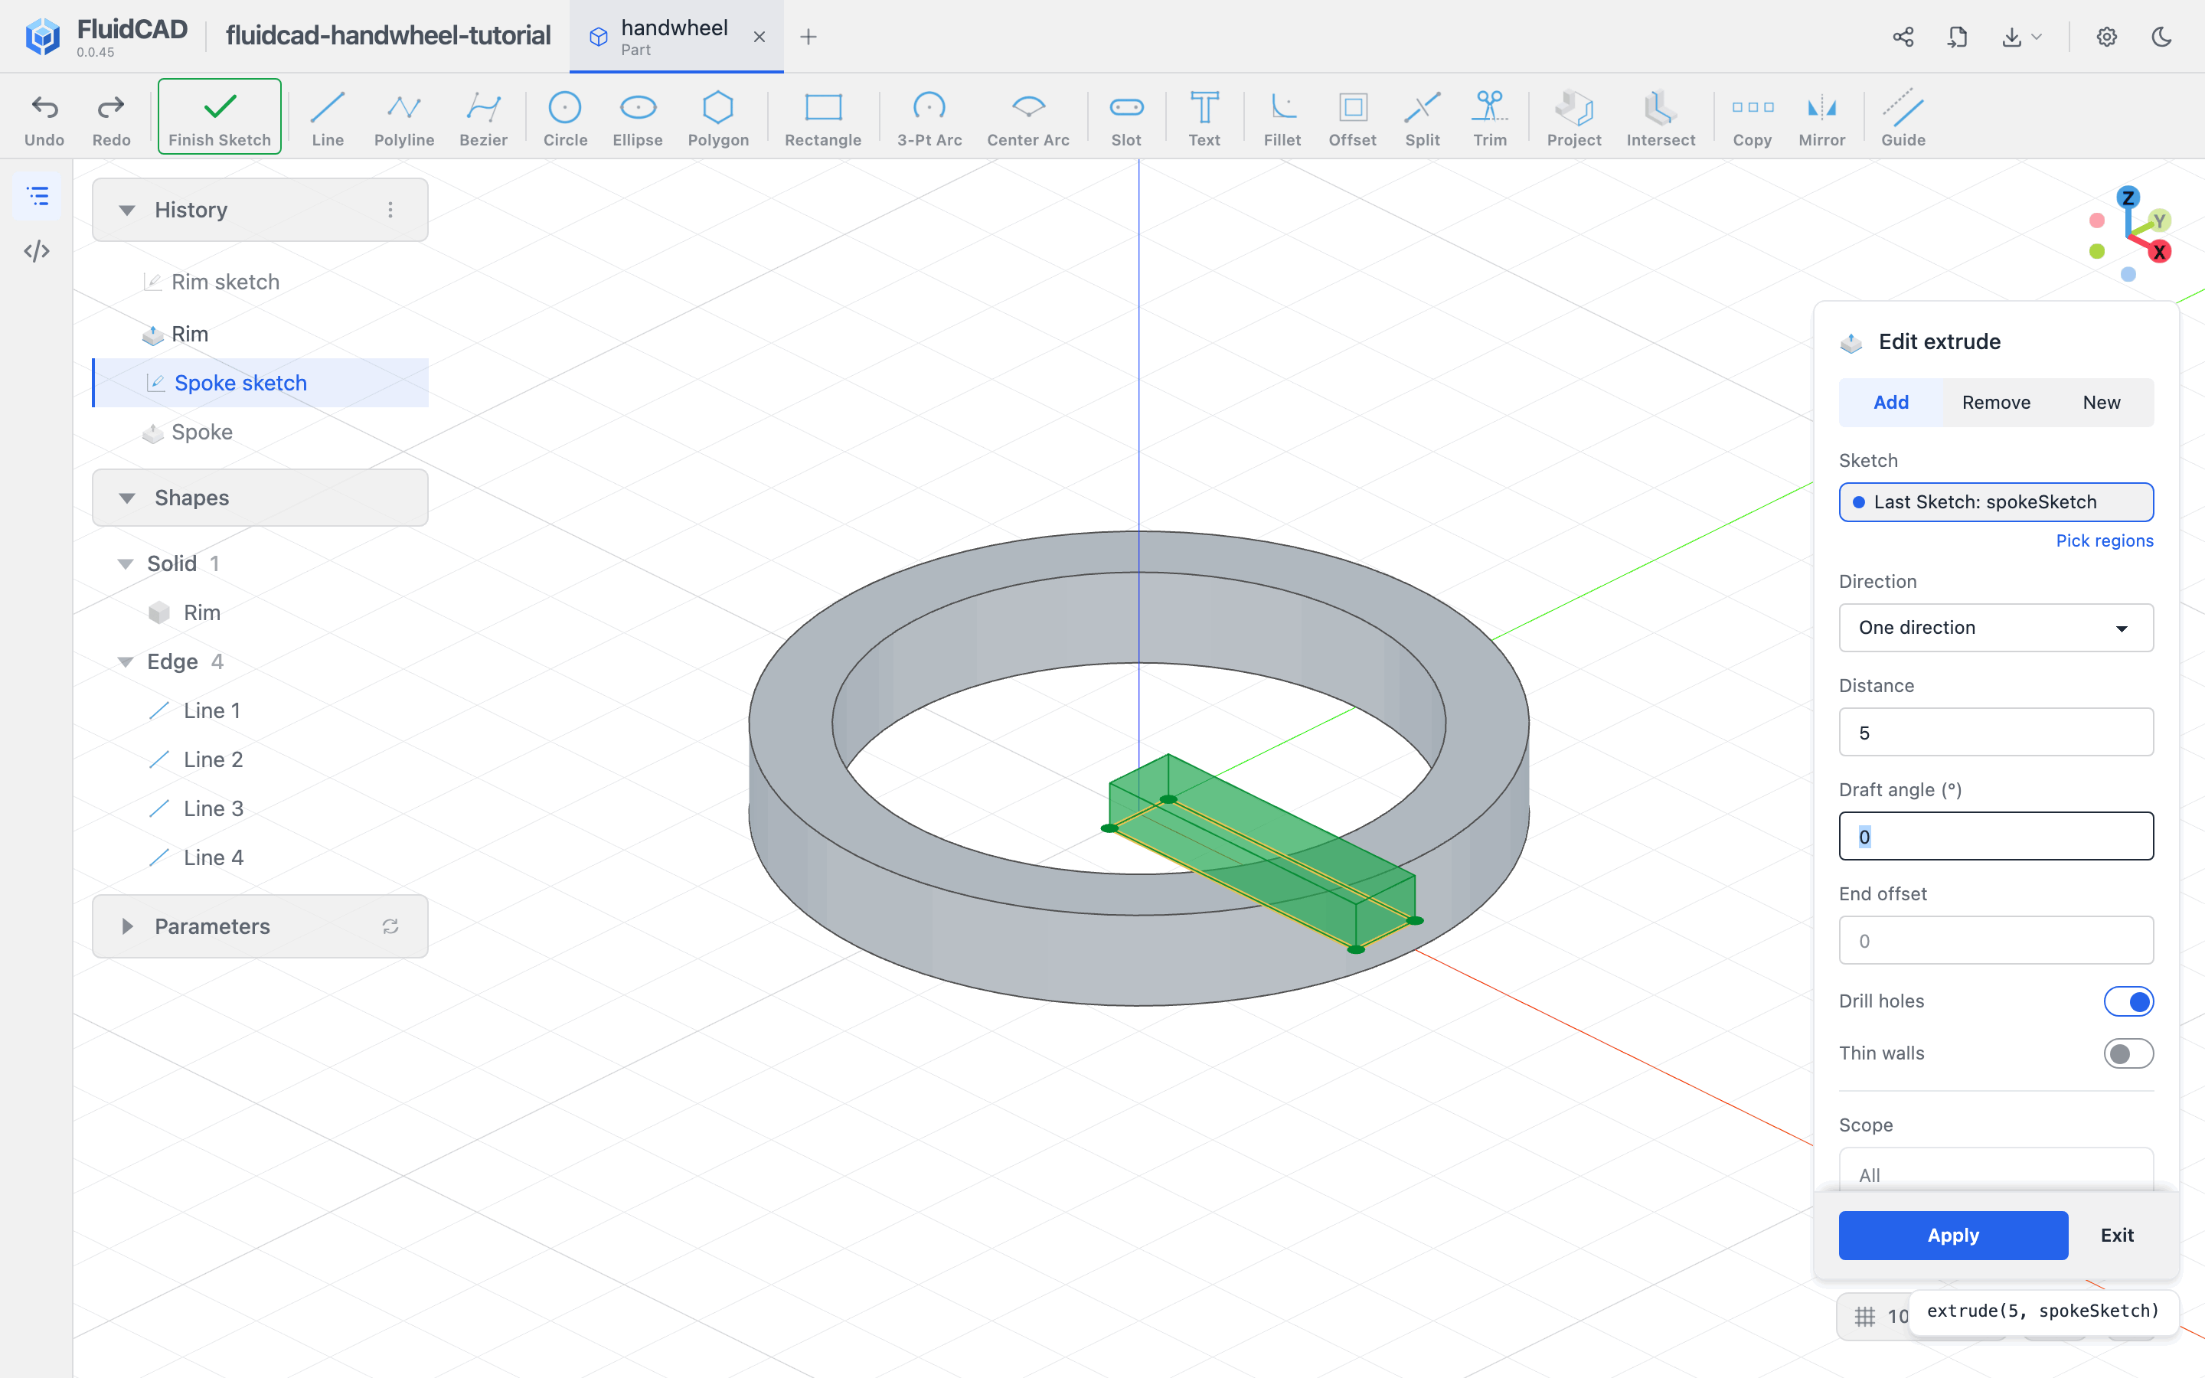This screenshot has width=2205, height=1378.
Task: Click the Distance input field
Action: 1995,732
